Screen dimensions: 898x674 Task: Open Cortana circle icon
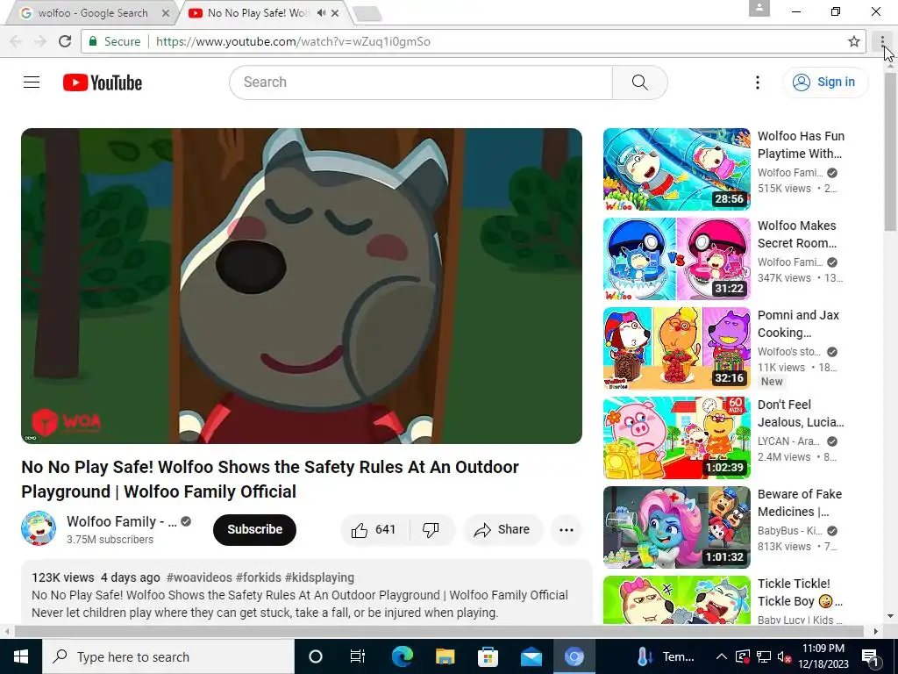point(316,656)
